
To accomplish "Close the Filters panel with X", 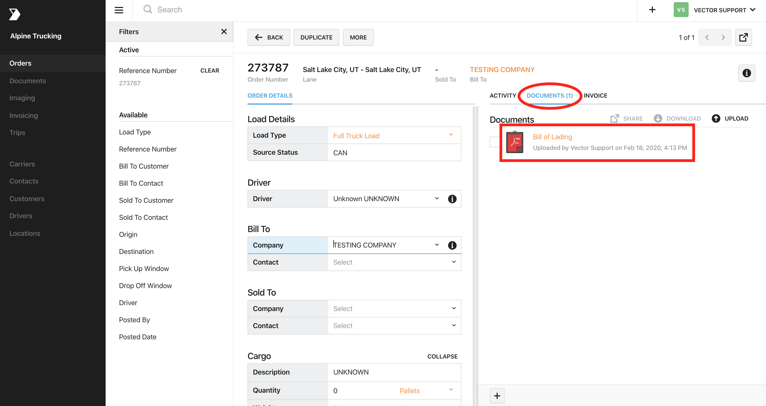I will click(x=224, y=31).
